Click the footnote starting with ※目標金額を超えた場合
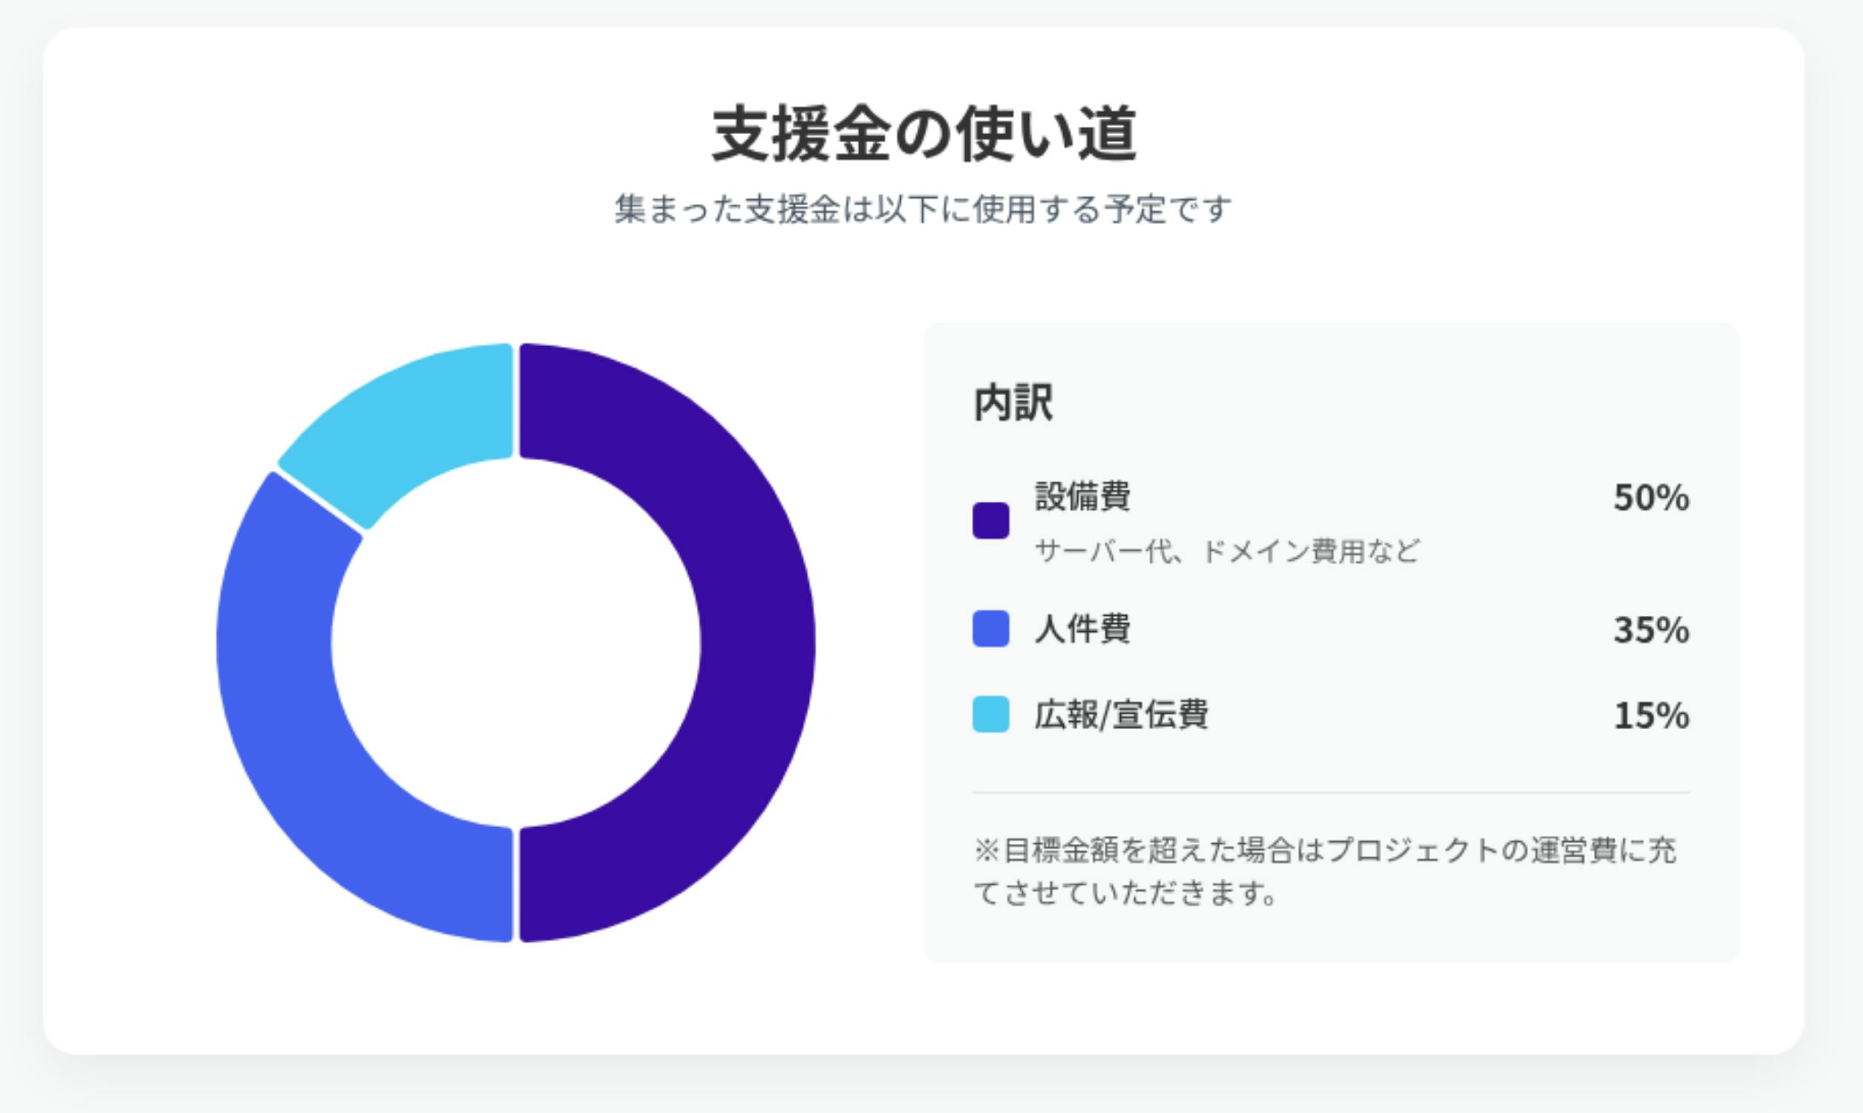The image size is (1863, 1113). (1325, 851)
